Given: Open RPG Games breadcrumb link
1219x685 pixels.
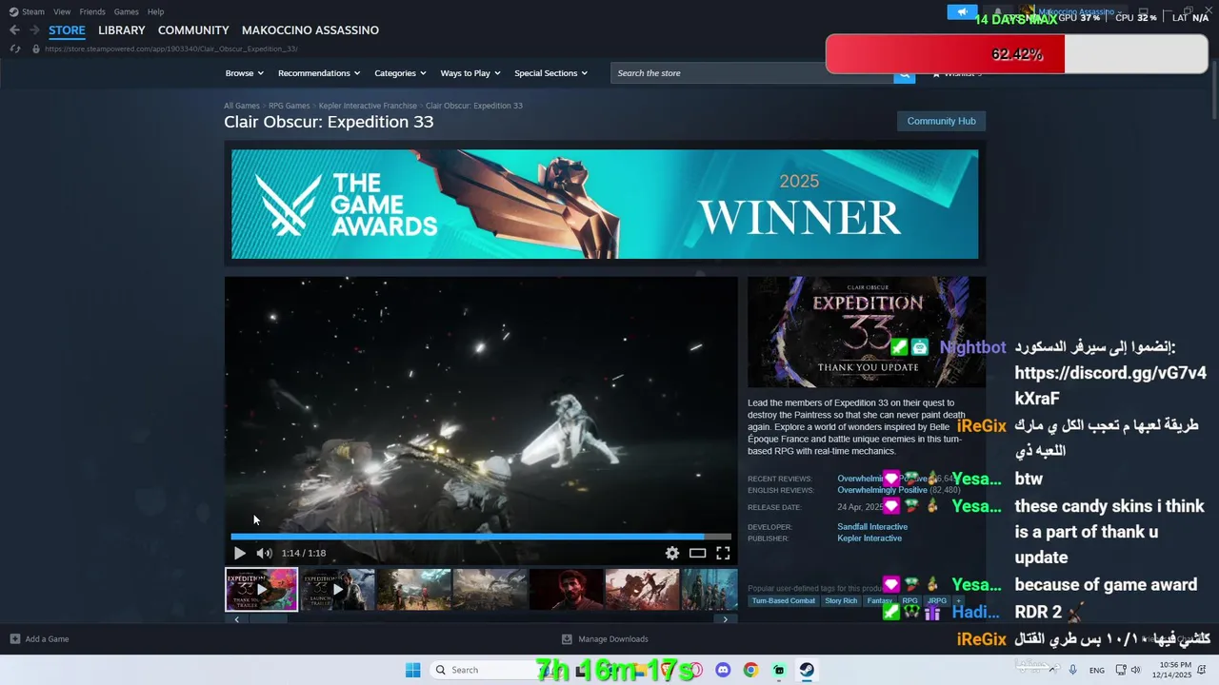Looking at the screenshot, I should 289,106.
